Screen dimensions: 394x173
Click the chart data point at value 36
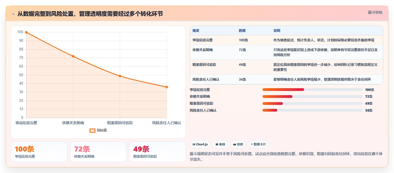coord(167,87)
